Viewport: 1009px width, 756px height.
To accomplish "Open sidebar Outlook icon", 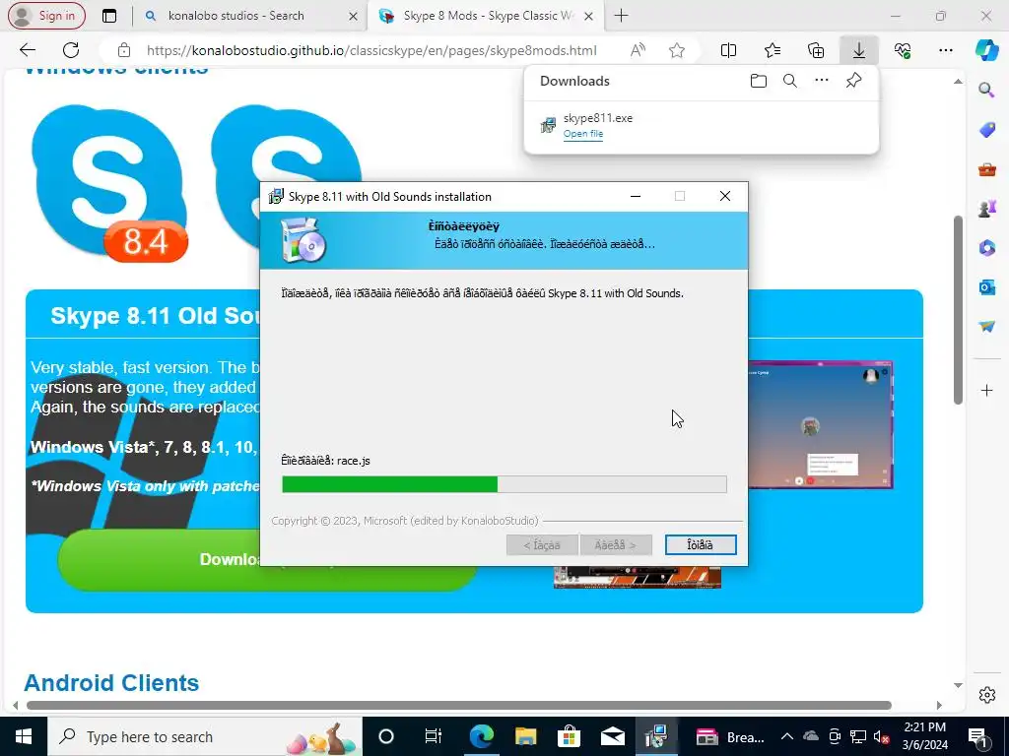I will point(986,286).
